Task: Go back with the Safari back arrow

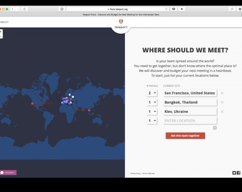Action: pos(13,9)
